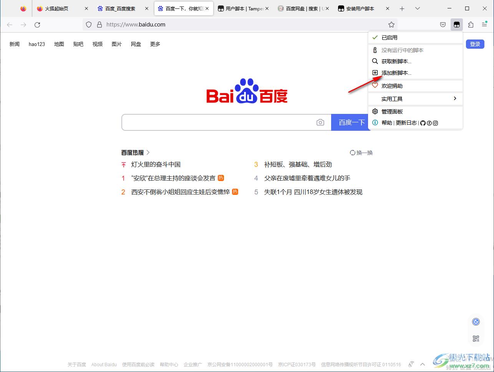Image resolution: width=494 pixels, height=372 pixels.
Task: Open a new browser tab with plus
Action: click(402, 8)
